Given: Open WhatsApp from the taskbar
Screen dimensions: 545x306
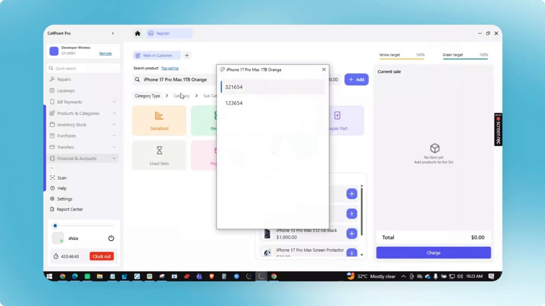Looking at the screenshot, I should tap(87, 276).
